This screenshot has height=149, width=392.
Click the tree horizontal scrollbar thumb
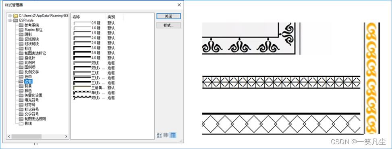coord(27,137)
